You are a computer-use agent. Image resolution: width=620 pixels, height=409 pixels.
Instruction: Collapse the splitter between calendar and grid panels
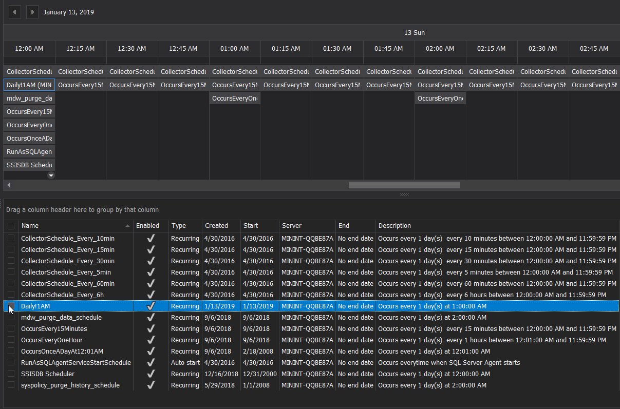(404, 194)
